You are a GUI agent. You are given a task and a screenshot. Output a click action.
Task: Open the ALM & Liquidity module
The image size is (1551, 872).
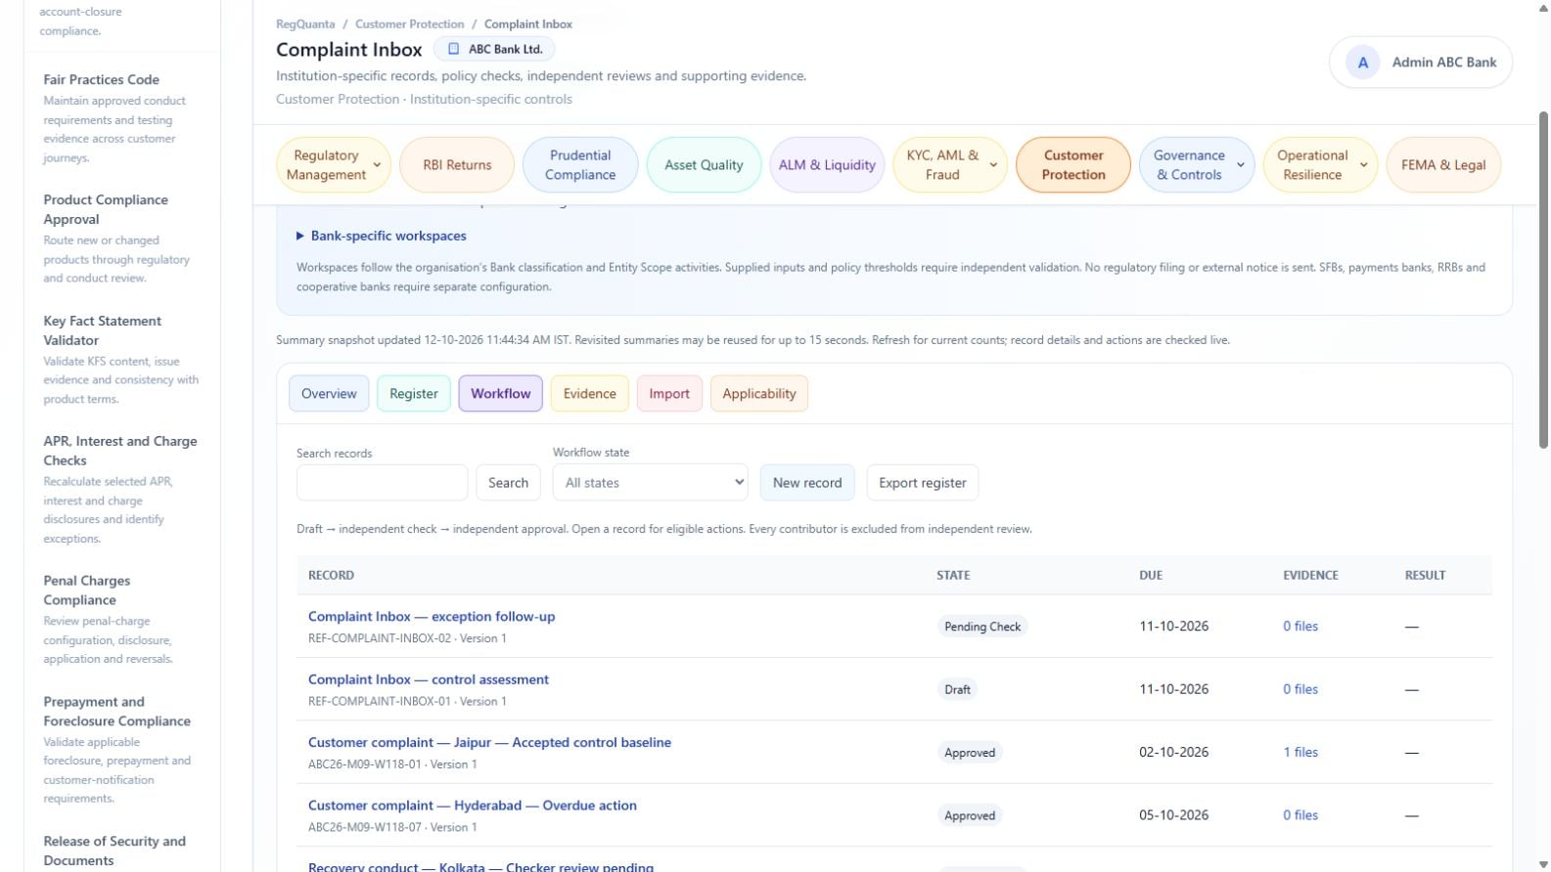point(827,165)
